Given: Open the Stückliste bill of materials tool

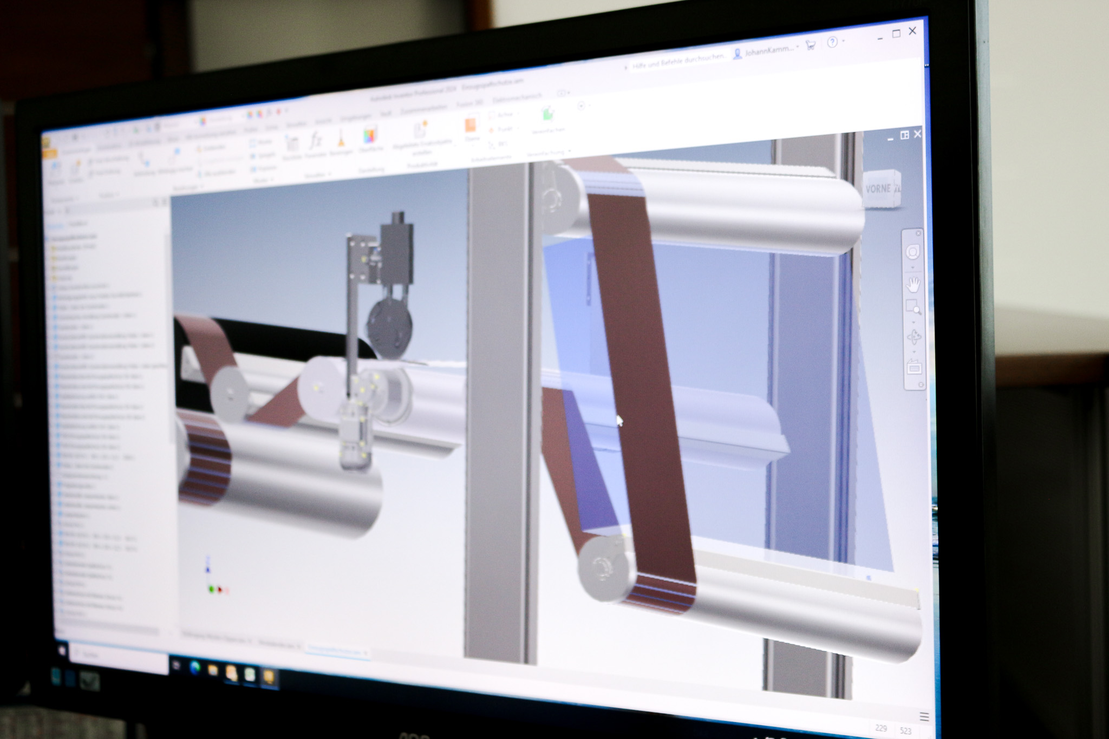Looking at the screenshot, I should click(x=292, y=145).
